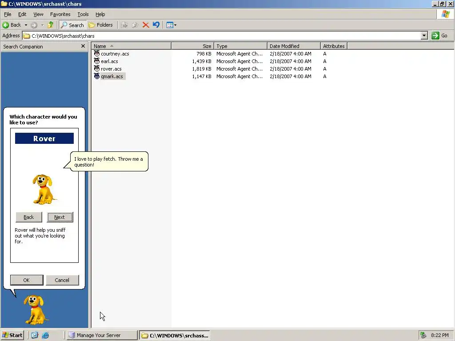
Task: Expand the address bar dropdown arrow
Action: (424, 36)
